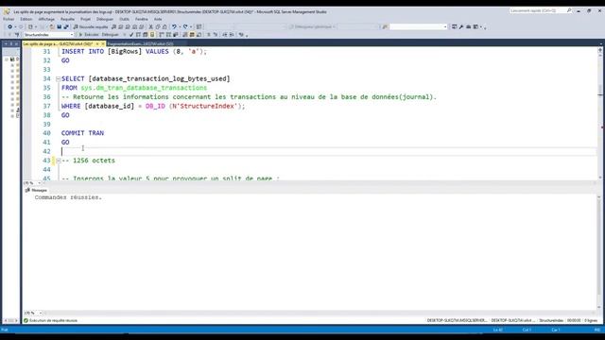Open the Requête menu

pos(67,19)
